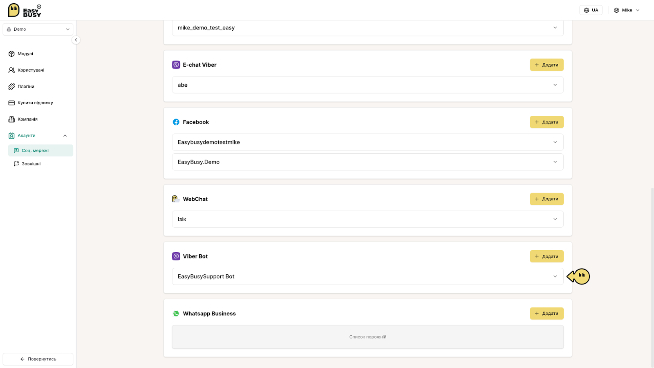Expand the mike_demo_test_easy account row
Viewport: 654px width, 368px height.
367,28
